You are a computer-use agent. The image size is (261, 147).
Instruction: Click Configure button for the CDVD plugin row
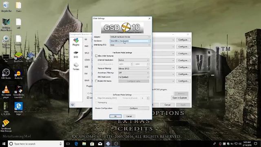pos(183,60)
